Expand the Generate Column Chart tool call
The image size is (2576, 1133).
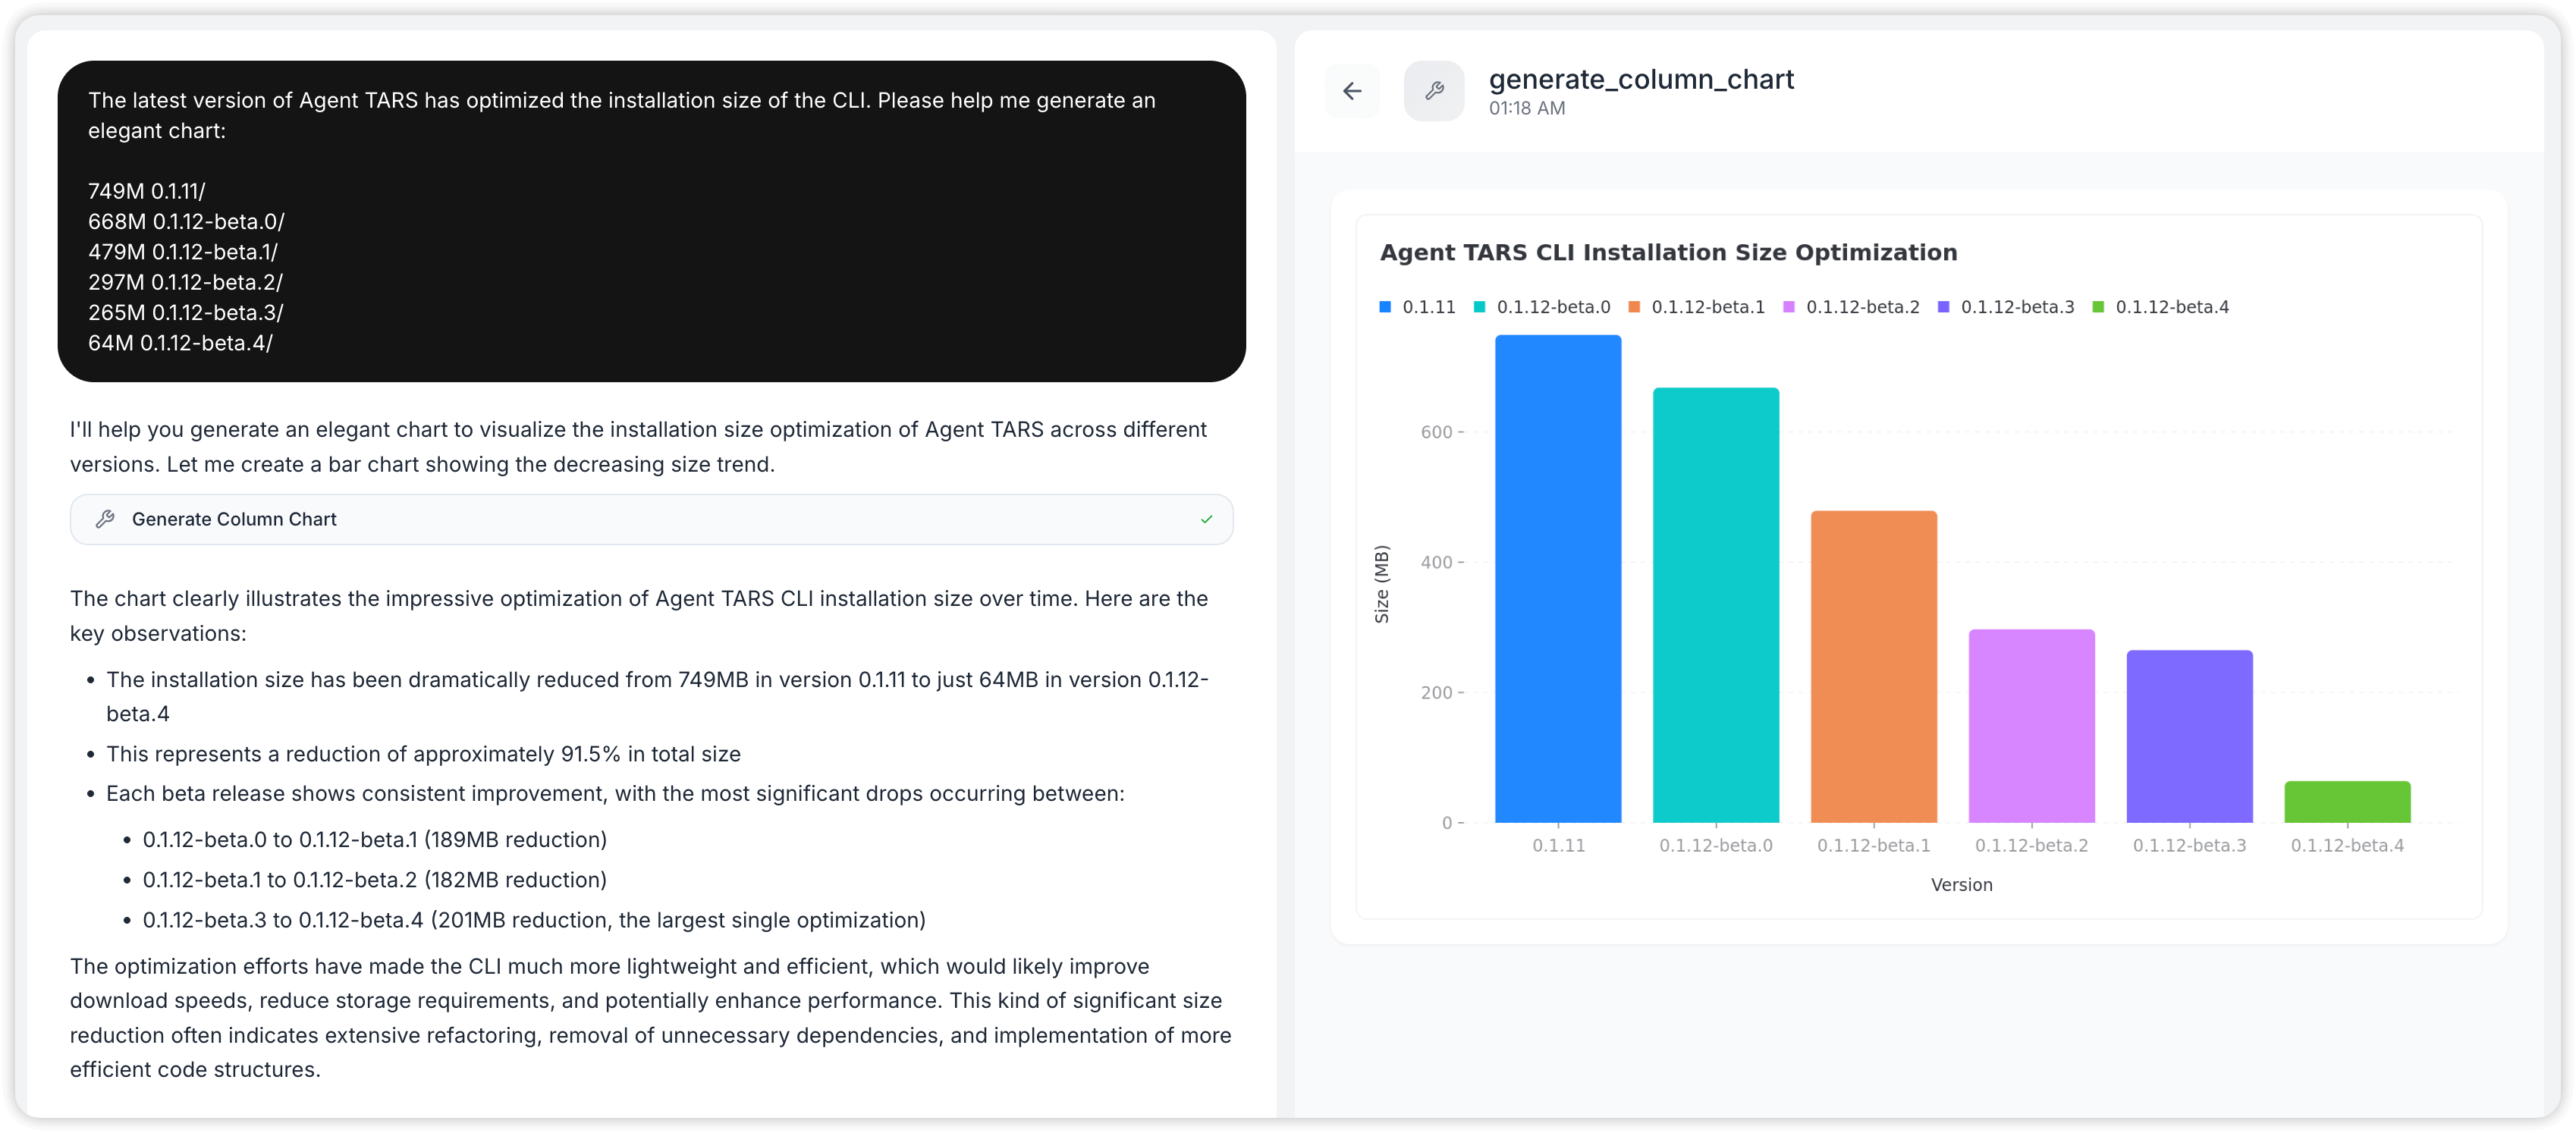point(651,519)
